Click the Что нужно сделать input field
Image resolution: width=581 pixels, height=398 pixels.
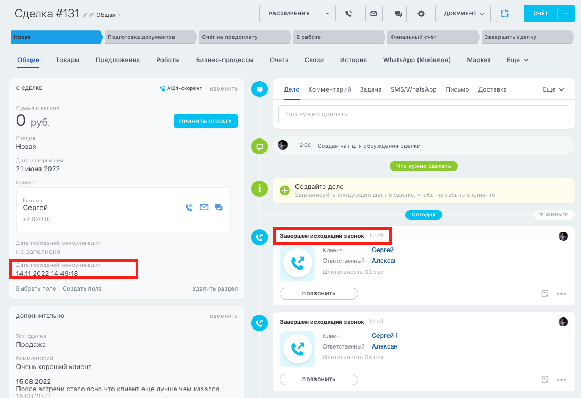click(423, 114)
